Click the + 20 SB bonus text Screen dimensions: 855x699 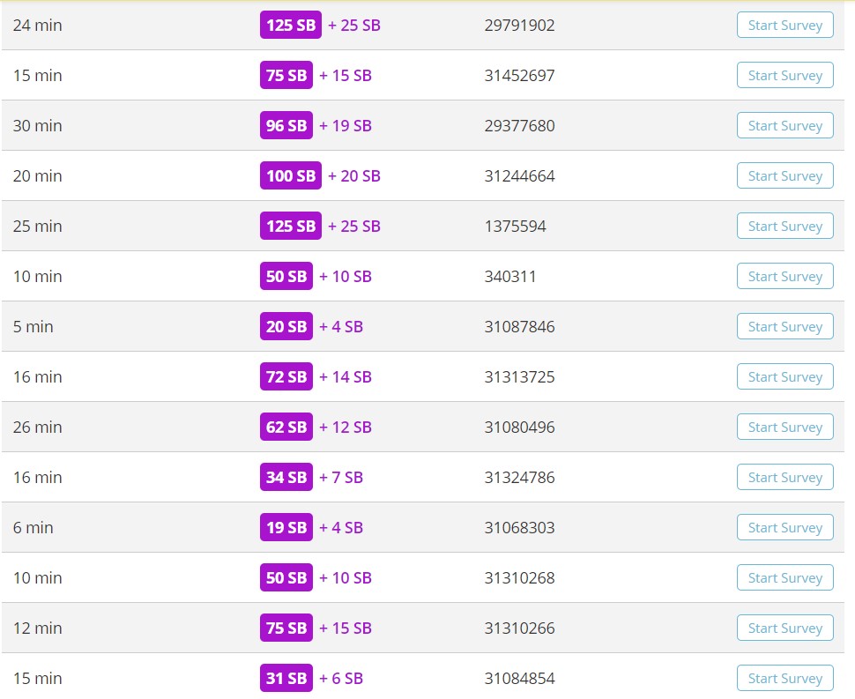pyautogui.click(x=353, y=175)
